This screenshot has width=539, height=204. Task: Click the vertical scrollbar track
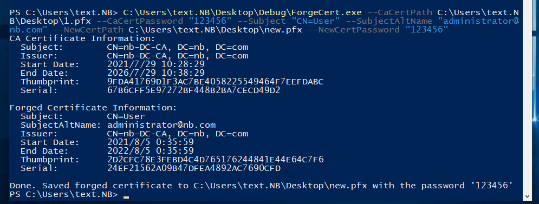(527, 96)
